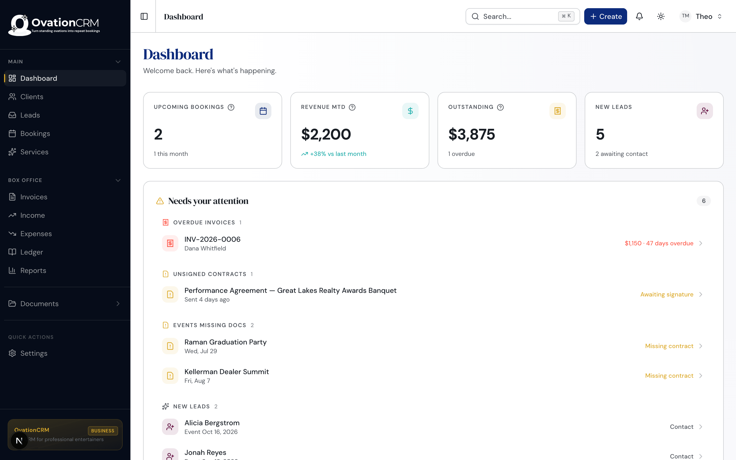Expand the Documents submenu chevron
736x460 pixels.
coord(118,304)
